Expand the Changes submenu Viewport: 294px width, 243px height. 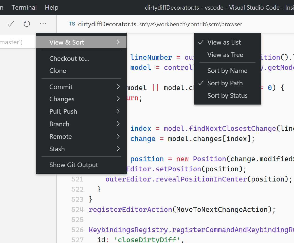[x=81, y=99]
